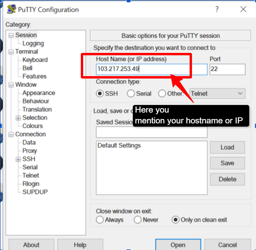Image resolution: width=256 pixels, height=250 pixels.
Task: Open the Telnet category in tree
Action: (x=31, y=175)
